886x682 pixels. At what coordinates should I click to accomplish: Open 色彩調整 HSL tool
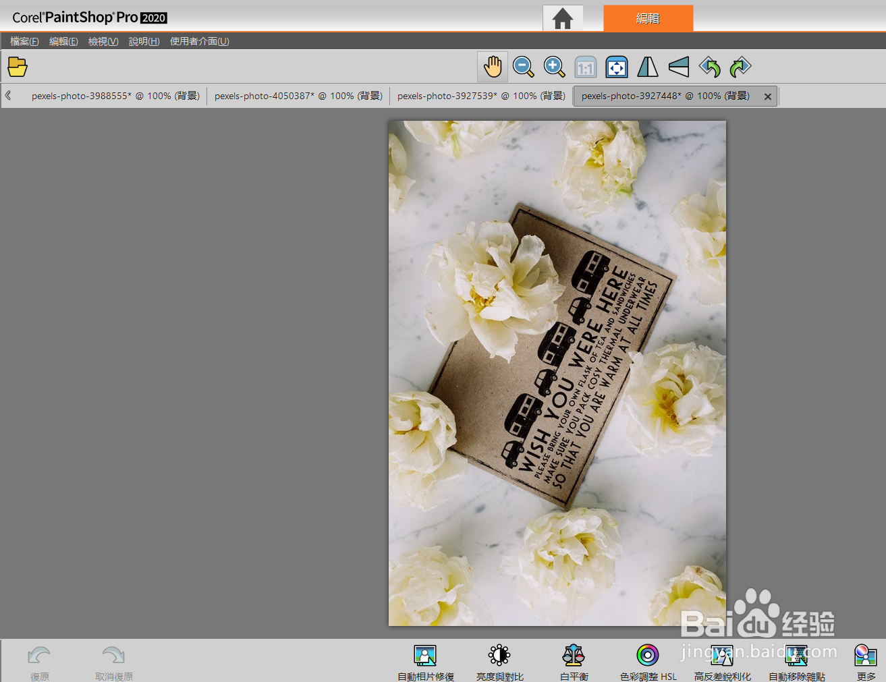click(x=648, y=662)
